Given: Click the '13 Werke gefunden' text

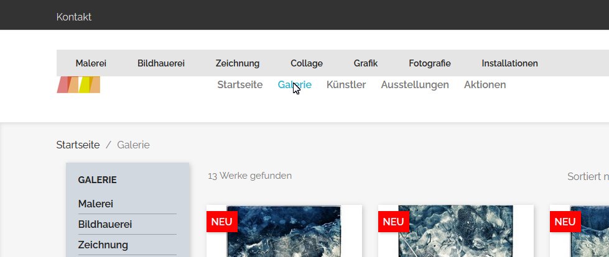Looking at the screenshot, I should tap(249, 176).
